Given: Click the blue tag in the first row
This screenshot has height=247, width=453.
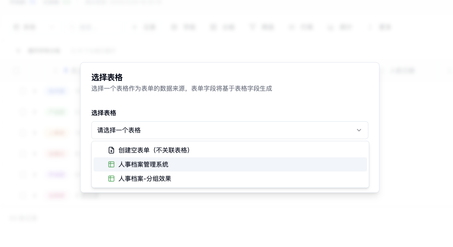Looking at the screenshot, I should point(56,91).
